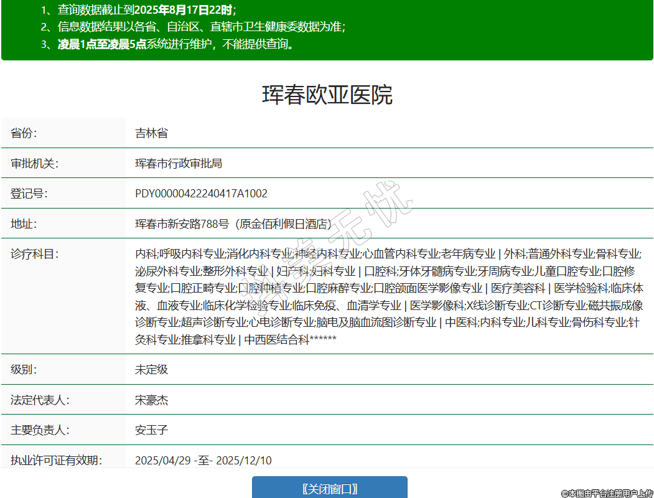
Task: Select registration number PDY00000422240417A1002
Action: click(x=201, y=194)
